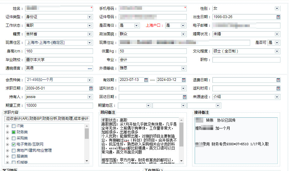289x171 pixels.
Task: Open calendar picker for 出生日期 field
Action: [278, 17]
